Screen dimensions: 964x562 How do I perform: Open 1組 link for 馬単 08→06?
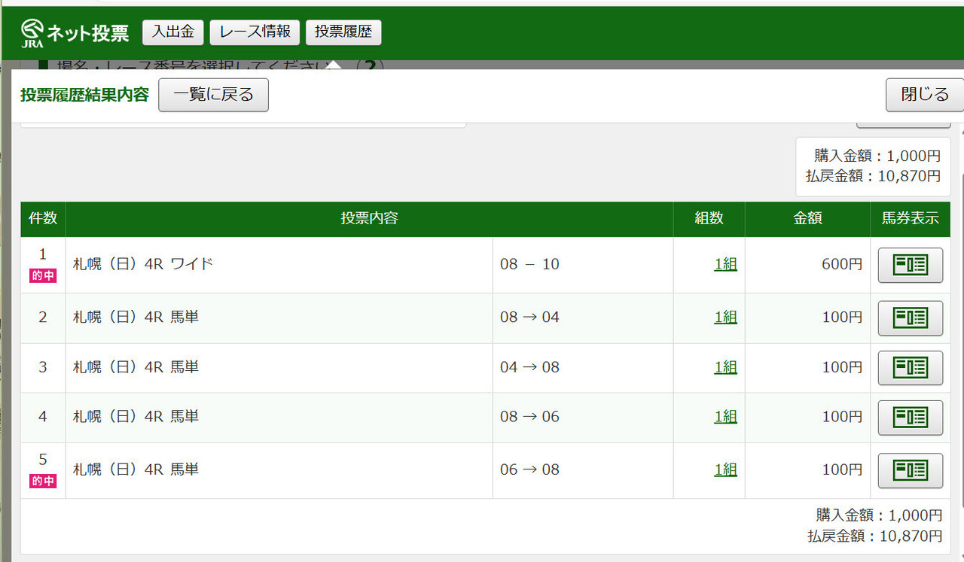[x=725, y=417]
